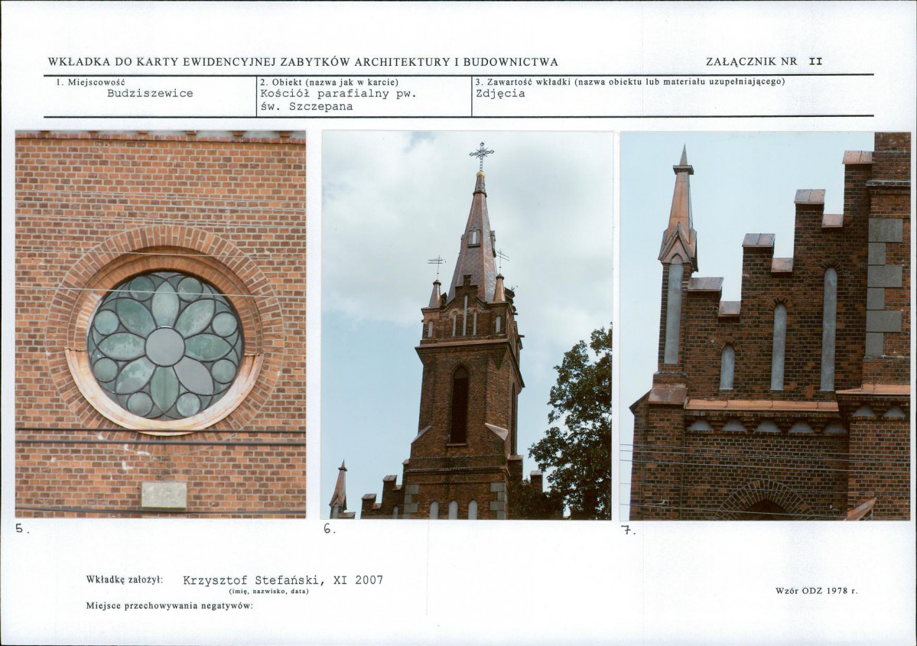This screenshot has height=646, width=917.
Task: Click the handwritten number '5.'
Action: [x=22, y=528]
